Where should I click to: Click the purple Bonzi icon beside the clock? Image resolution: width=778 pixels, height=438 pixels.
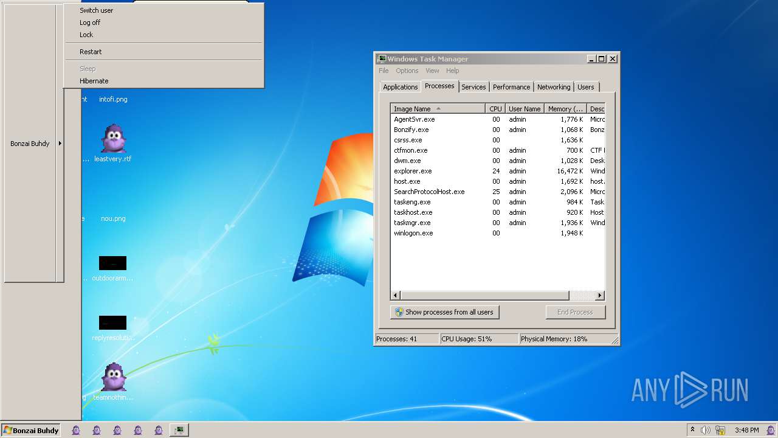[x=770, y=430]
